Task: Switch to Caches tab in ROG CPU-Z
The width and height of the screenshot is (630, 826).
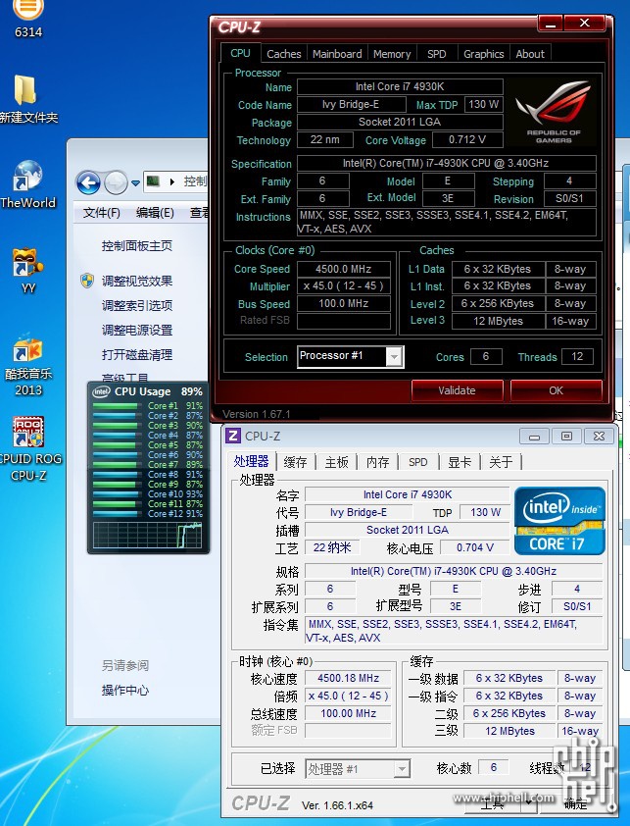Action: coord(284,54)
